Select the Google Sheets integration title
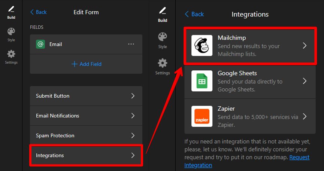The height and width of the screenshot is (171, 324). tap(237, 73)
